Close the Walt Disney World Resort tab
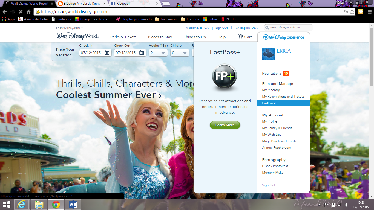374x210 pixels. click(52, 4)
